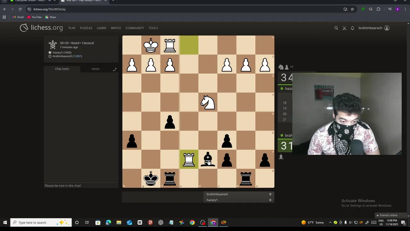This screenshot has width=410, height=231.
Task: Select the white king on g1
Action: [x=151, y=45]
